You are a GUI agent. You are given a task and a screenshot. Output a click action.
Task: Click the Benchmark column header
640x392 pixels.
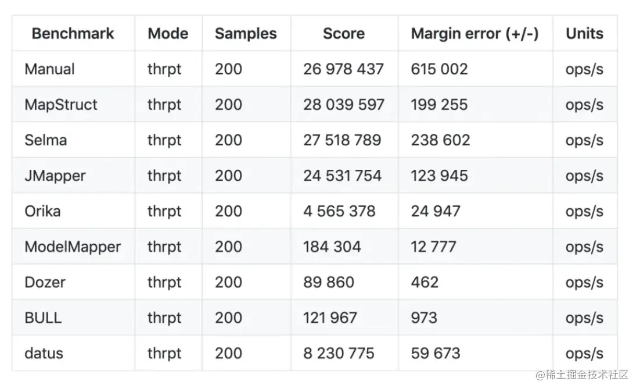pos(73,34)
